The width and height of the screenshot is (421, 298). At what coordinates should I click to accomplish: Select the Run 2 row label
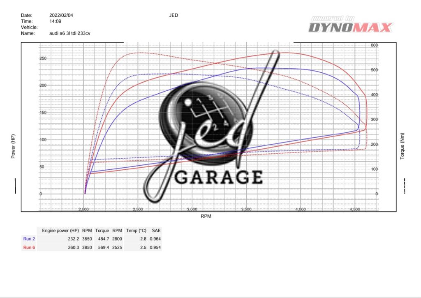pyautogui.click(x=29, y=238)
